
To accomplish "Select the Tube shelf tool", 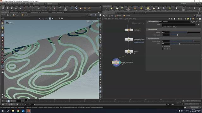I will (12, 9).
